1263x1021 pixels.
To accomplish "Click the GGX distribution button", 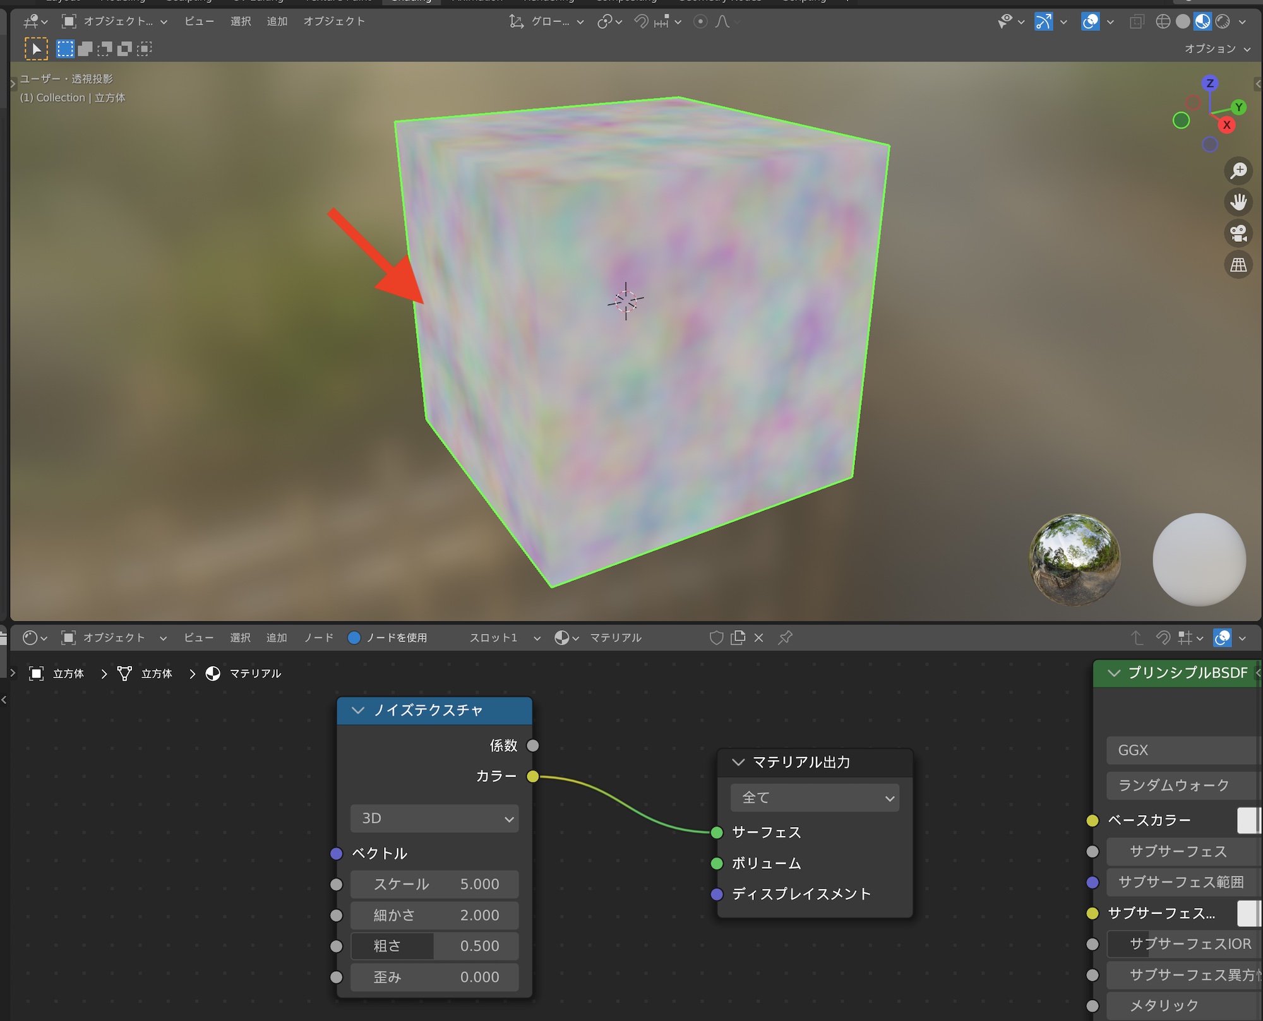I will [1181, 750].
